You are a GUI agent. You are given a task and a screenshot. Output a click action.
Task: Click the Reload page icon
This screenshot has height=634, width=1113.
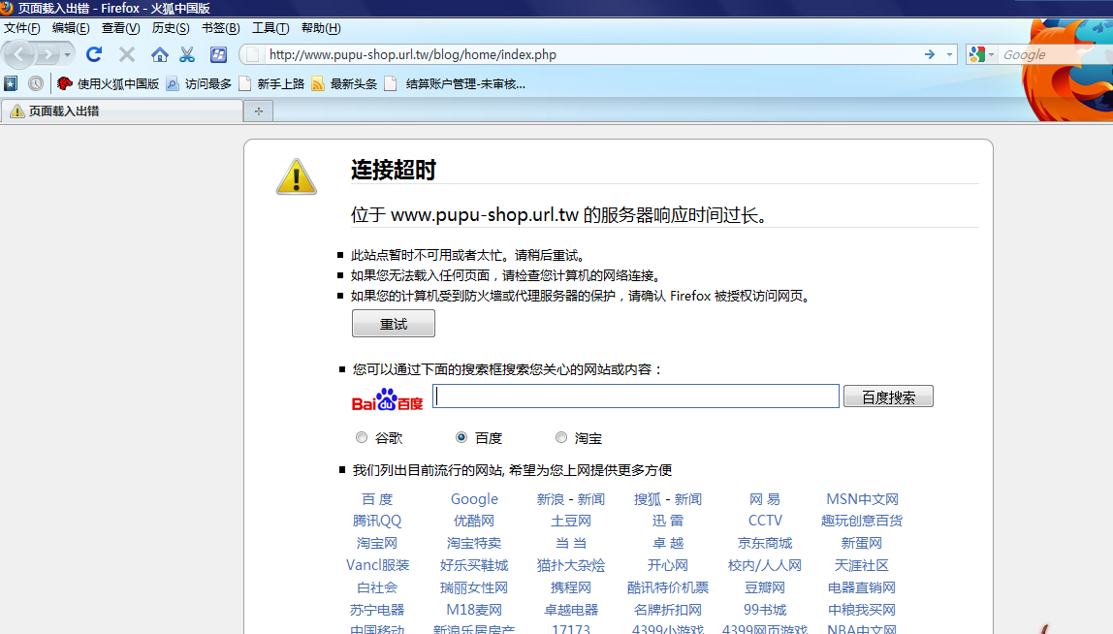[94, 54]
